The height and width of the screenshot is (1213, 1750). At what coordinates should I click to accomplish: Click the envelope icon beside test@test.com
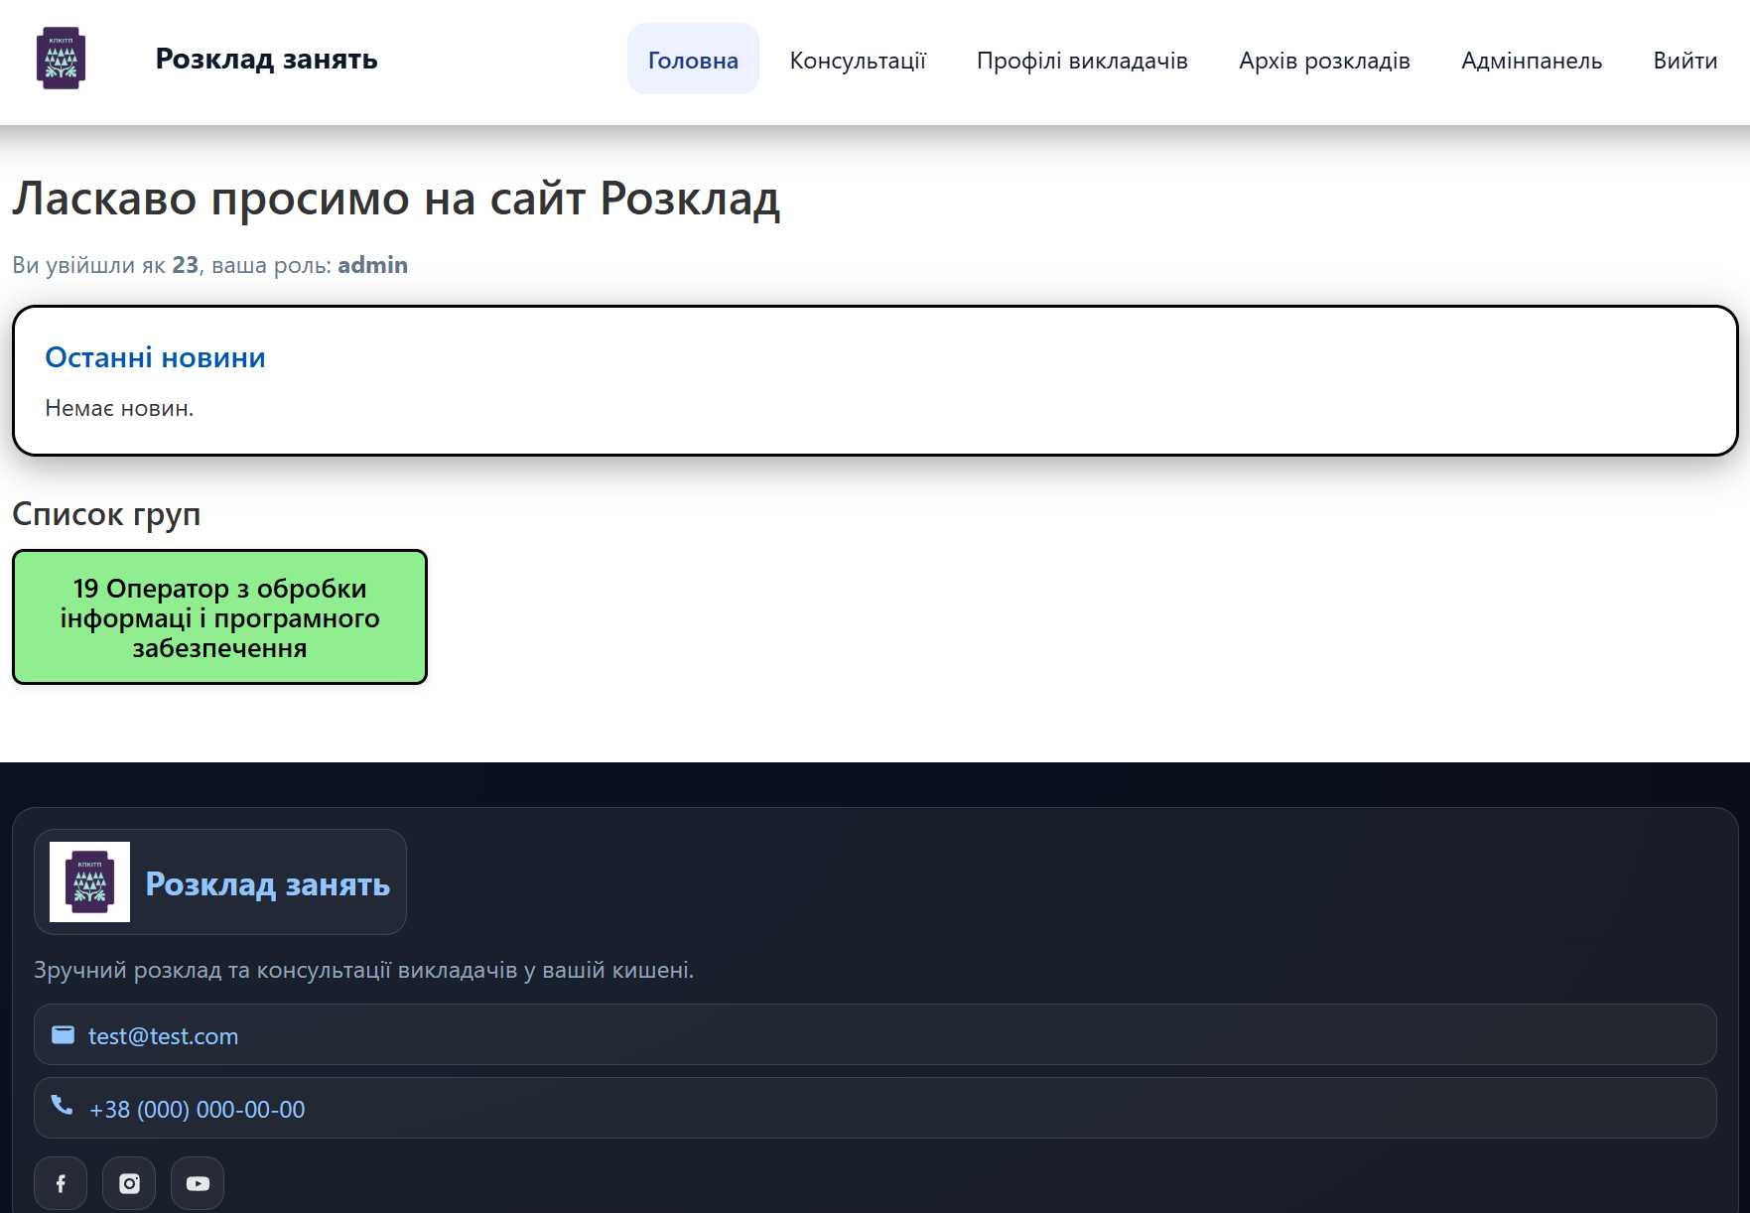pyautogui.click(x=63, y=1035)
